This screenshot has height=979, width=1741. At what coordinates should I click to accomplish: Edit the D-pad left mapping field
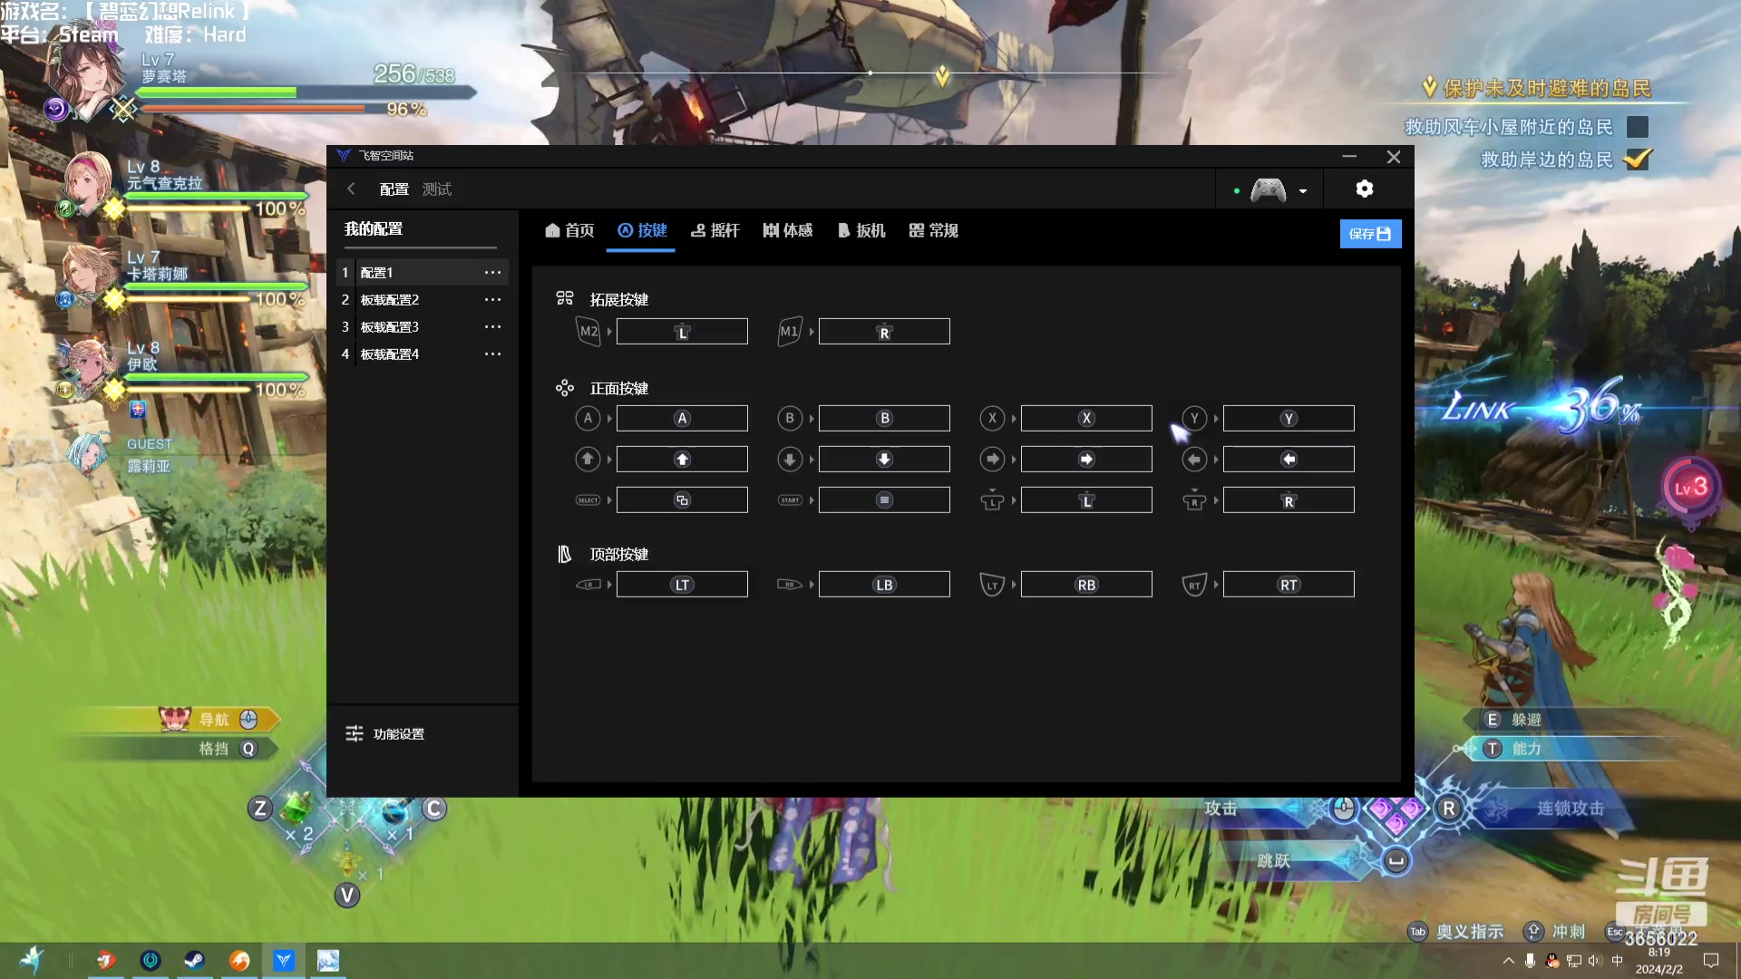pyautogui.click(x=1289, y=460)
